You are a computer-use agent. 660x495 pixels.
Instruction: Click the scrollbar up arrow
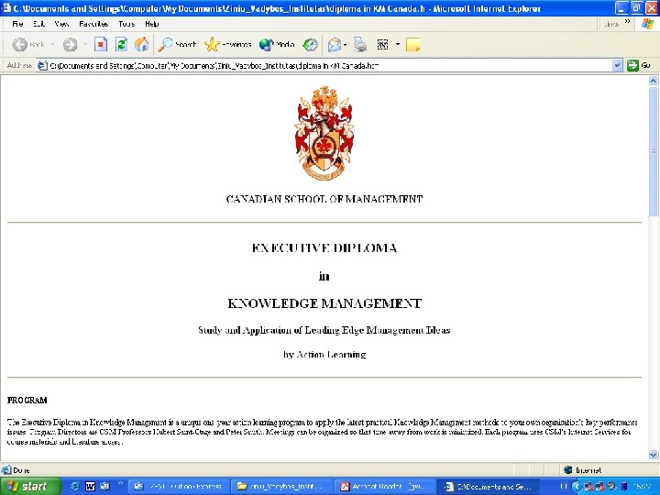654,81
